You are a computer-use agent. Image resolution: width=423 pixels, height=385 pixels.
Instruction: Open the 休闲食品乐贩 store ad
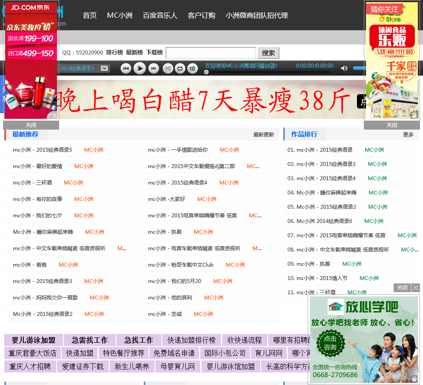coord(392,61)
